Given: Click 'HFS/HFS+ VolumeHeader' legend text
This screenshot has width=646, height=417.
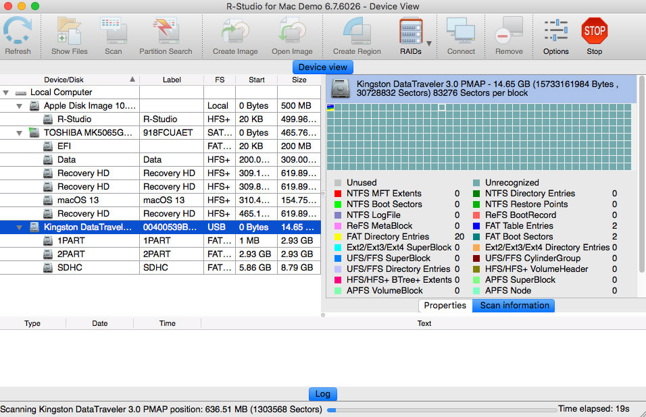Looking at the screenshot, I should [537, 269].
